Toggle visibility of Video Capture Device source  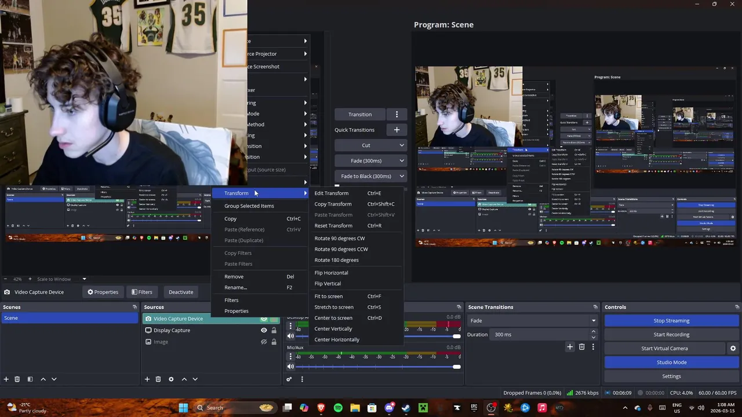[x=264, y=319]
